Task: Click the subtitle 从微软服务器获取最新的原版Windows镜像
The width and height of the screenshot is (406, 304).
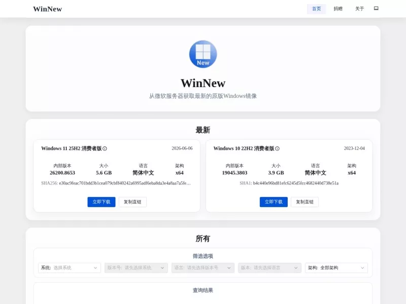Action: tap(203, 96)
